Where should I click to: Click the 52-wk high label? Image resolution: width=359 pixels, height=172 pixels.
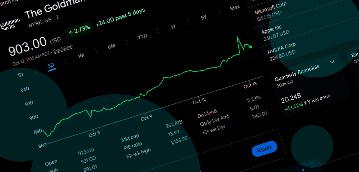139,153
